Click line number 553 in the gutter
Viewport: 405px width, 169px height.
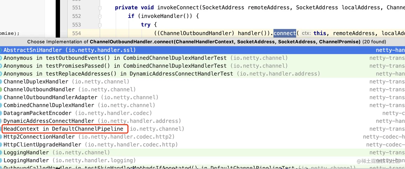coord(76,25)
